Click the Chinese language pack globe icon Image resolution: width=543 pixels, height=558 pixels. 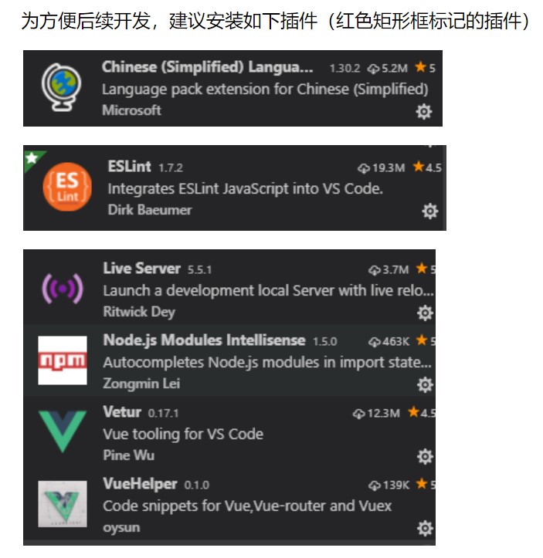61,87
